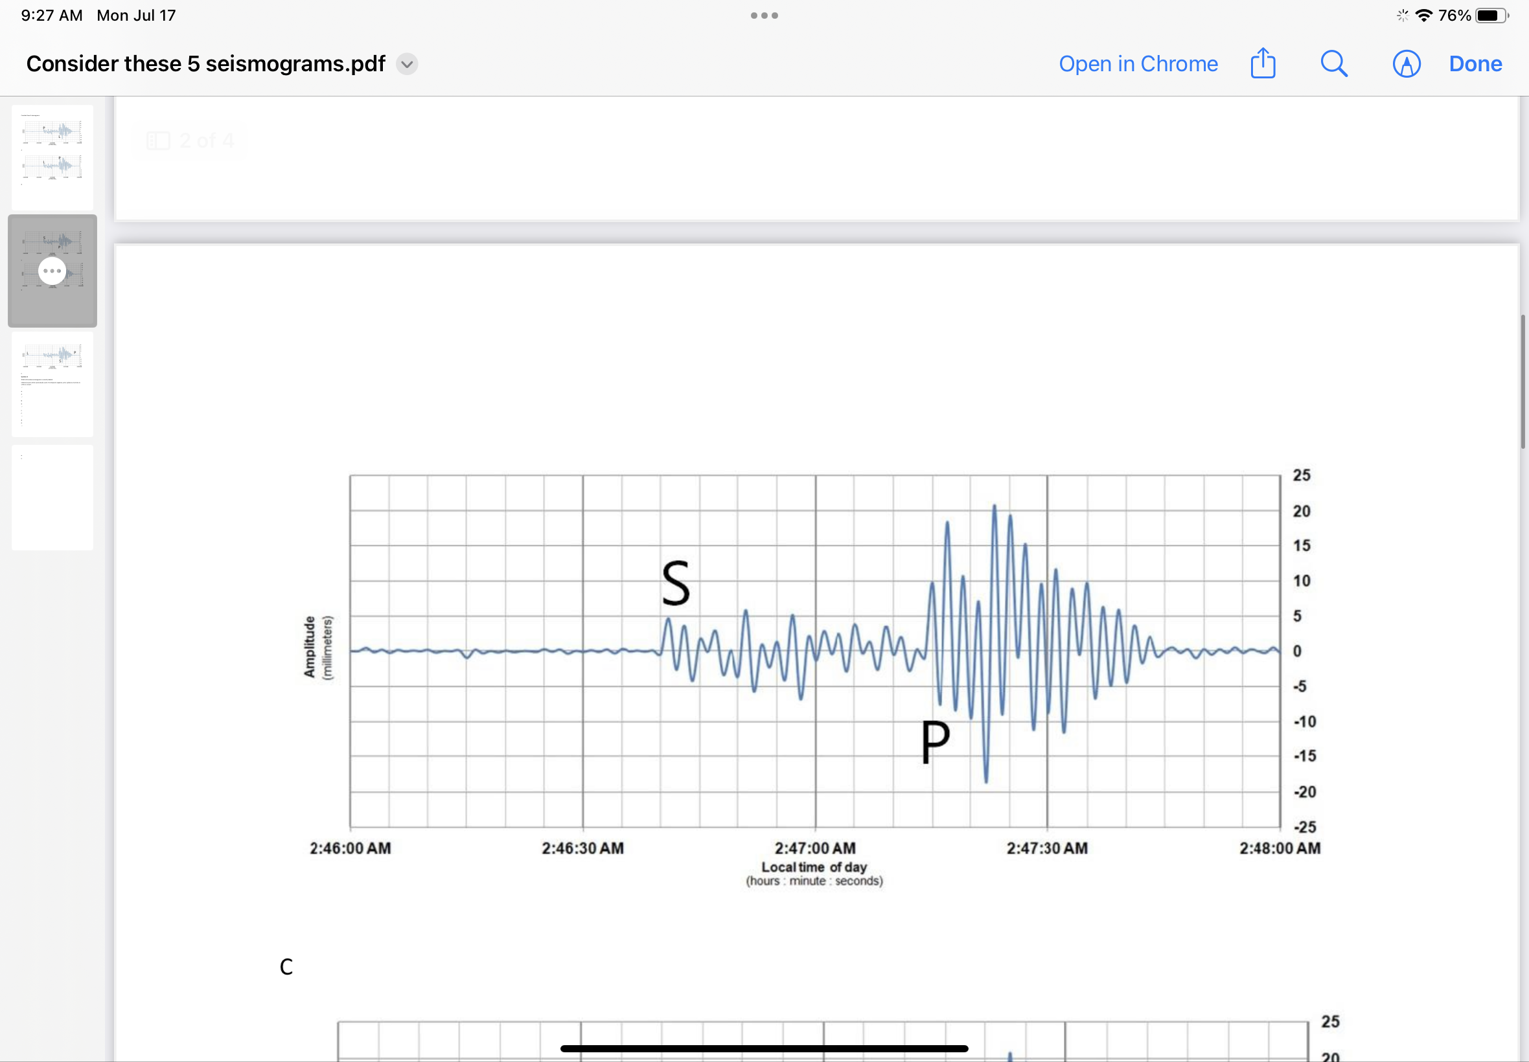Screen dimensions: 1529x1062
Task: Select the third page thumbnail
Action: click(x=52, y=385)
